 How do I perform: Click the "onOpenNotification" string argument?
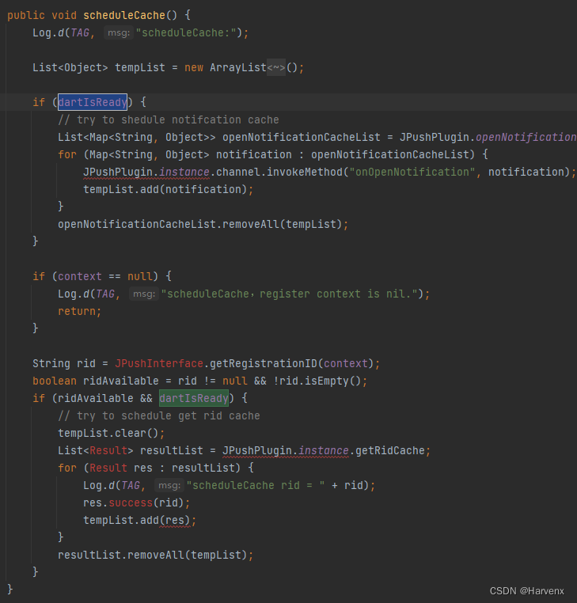(412, 172)
